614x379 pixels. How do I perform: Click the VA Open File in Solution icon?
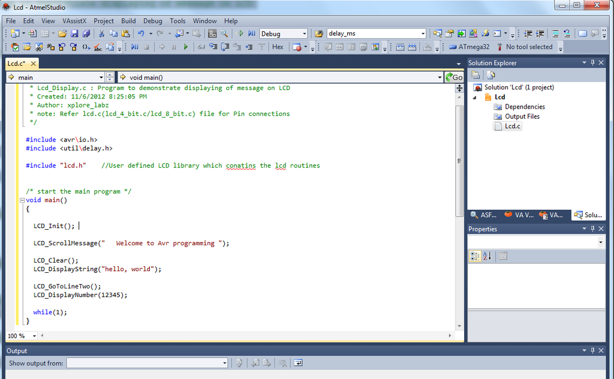click(x=26, y=47)
